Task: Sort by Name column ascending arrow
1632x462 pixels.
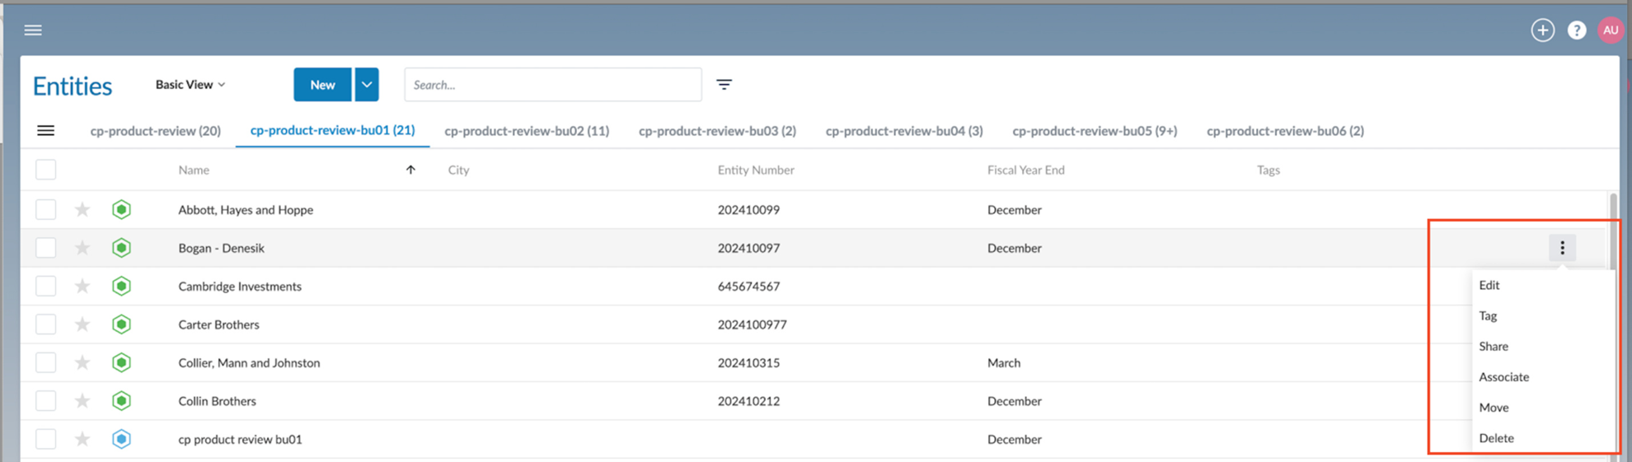Action: (410, 170)
